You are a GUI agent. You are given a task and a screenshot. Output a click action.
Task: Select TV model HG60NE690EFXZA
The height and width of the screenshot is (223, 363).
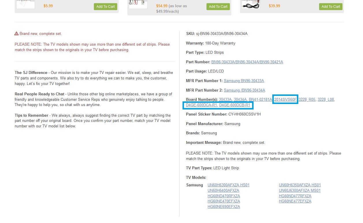click(x=224, y=207)
